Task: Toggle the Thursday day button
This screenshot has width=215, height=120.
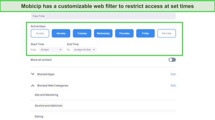Action: pyautogui.click(x=124, y=33)
